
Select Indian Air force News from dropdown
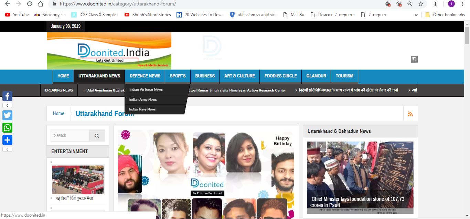[x=146, y=89]
